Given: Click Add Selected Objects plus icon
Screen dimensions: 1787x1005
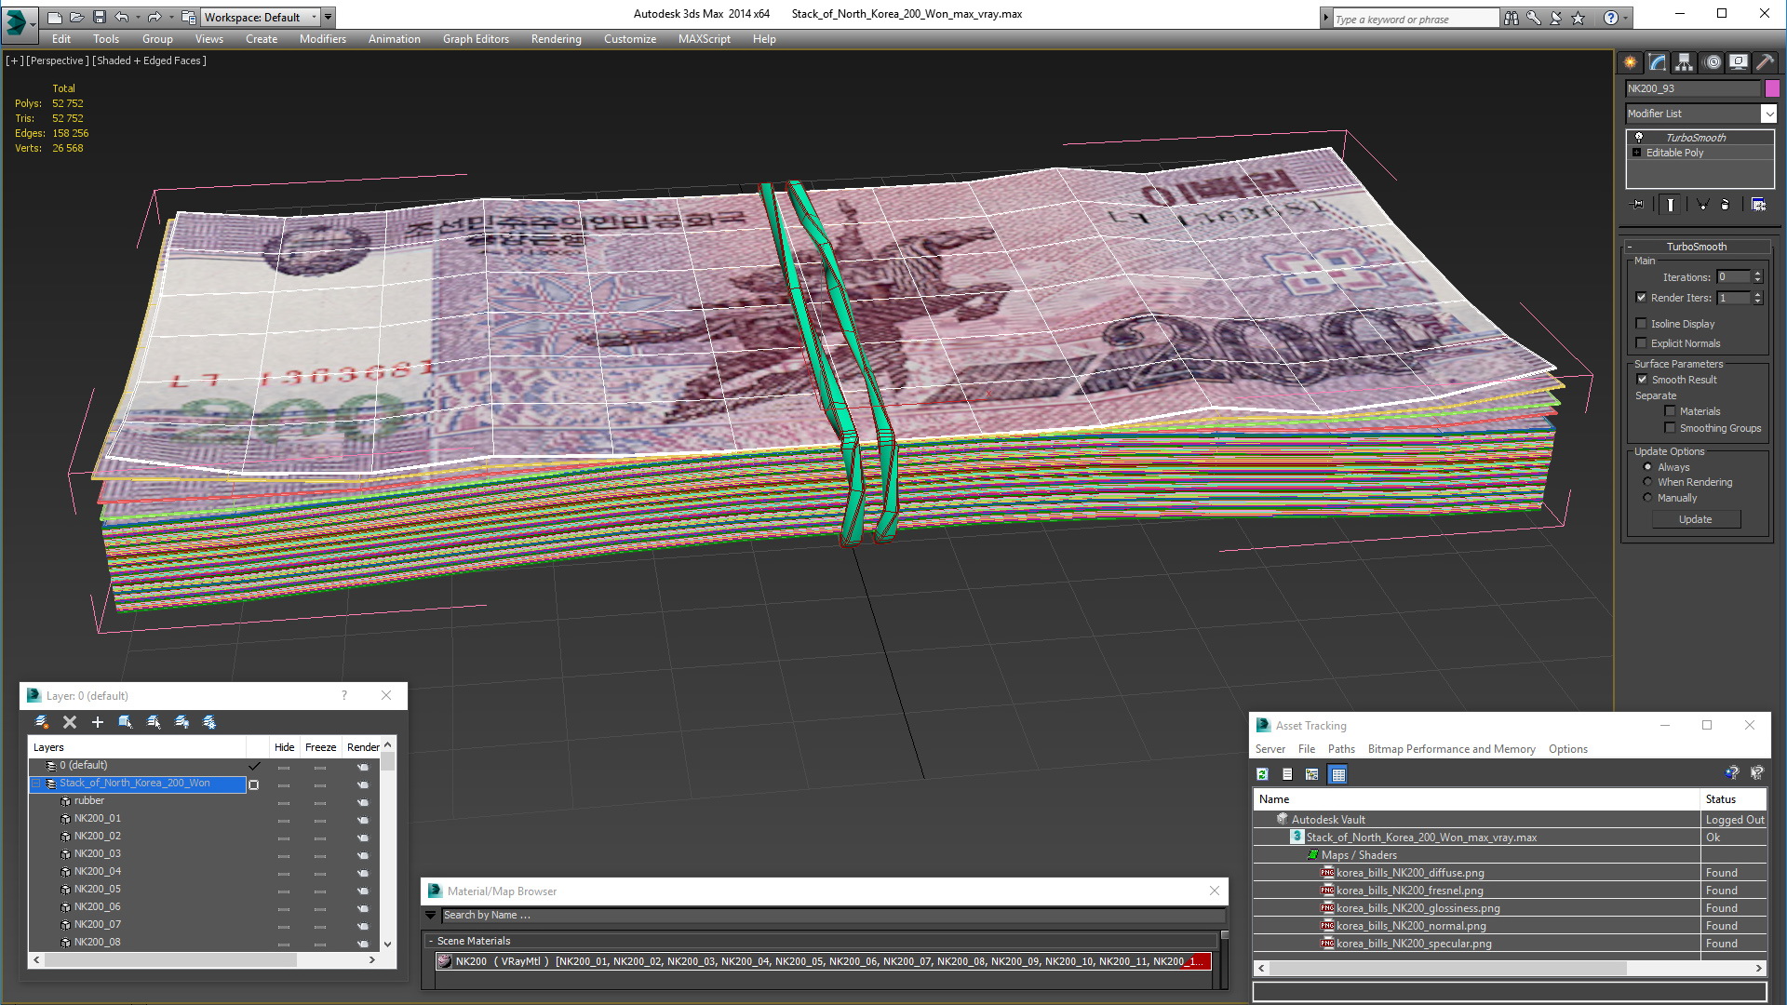Looking at the screenshot, I should point(97,722).
